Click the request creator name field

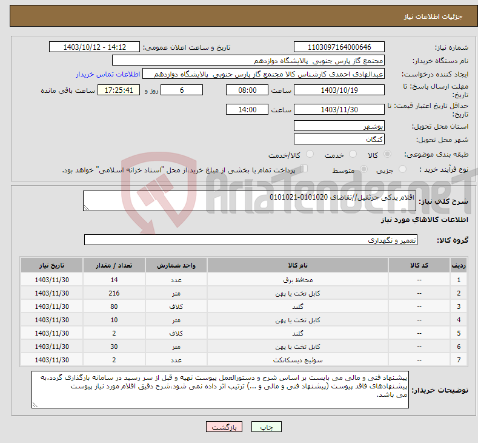tap(264, 74)
